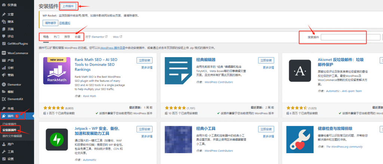The height and width of the screenshot is (164, 383).
Task: Open the WordPress 插件目录 link
Action: 113,48
